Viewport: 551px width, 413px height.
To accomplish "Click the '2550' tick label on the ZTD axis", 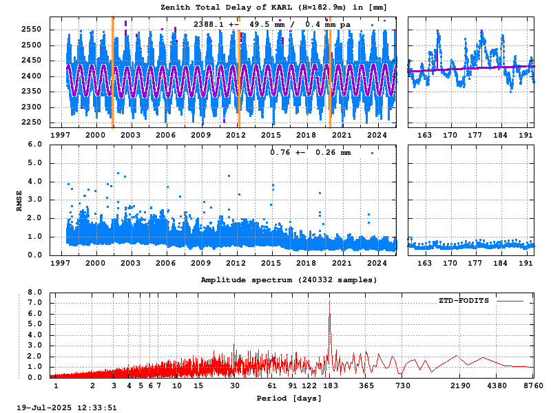I will coord(31,30).
